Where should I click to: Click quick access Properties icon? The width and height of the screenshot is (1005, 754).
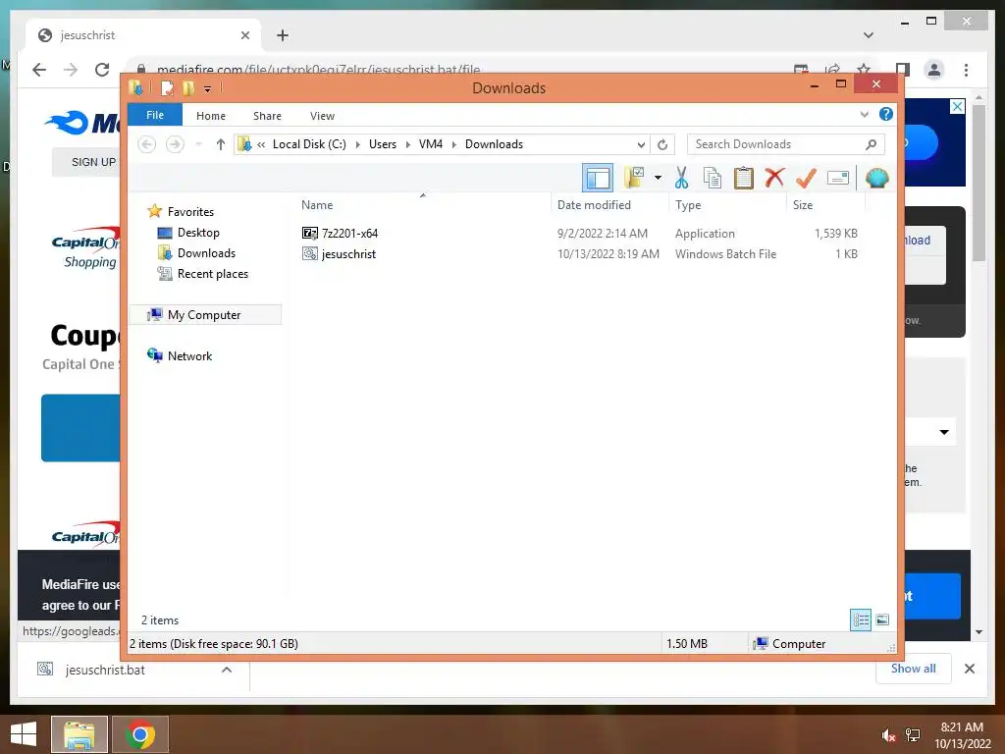pyautogui.click(x=167, y=87)
